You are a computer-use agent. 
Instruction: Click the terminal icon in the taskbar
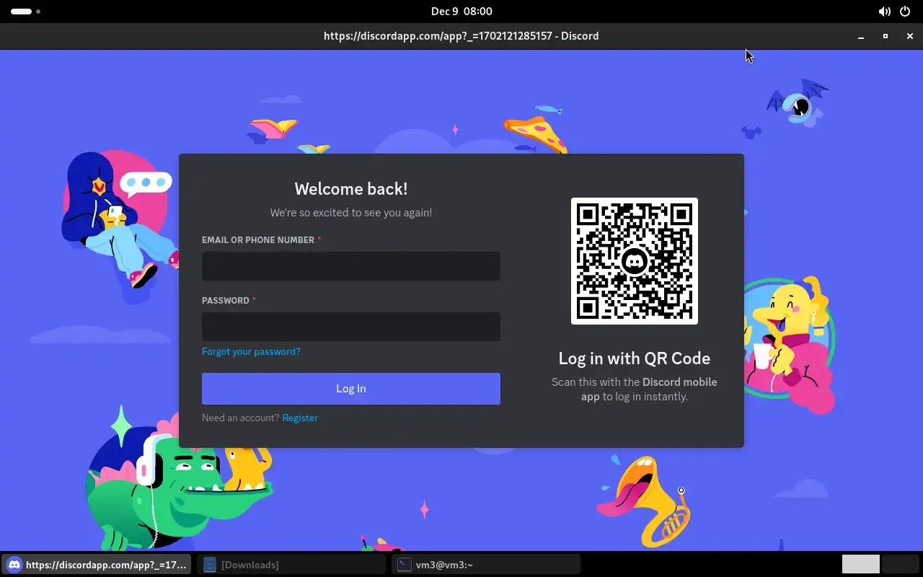pyautogui.click(x=405, y=565)
